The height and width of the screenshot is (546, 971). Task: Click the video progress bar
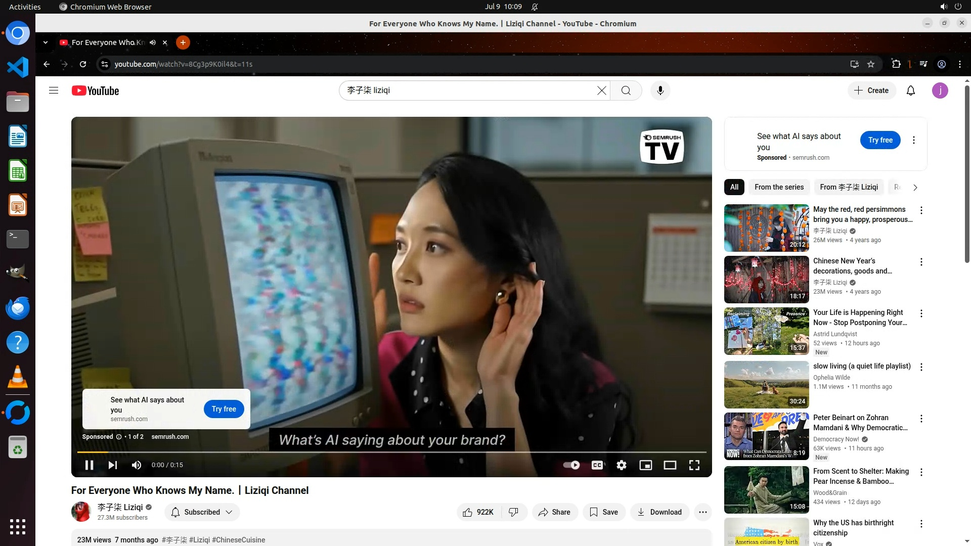391,452
